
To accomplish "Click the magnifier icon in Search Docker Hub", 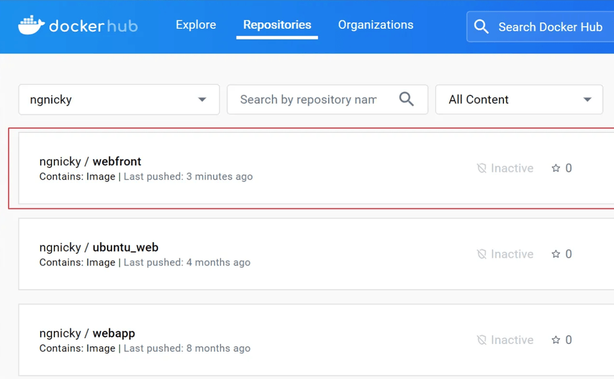I will (481, 27).
